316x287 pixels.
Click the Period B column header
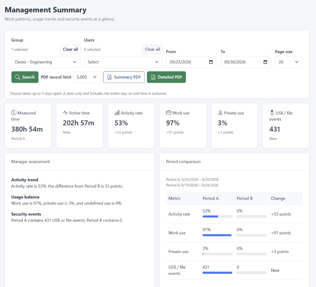pyautogui.click(x=245, y=198)
